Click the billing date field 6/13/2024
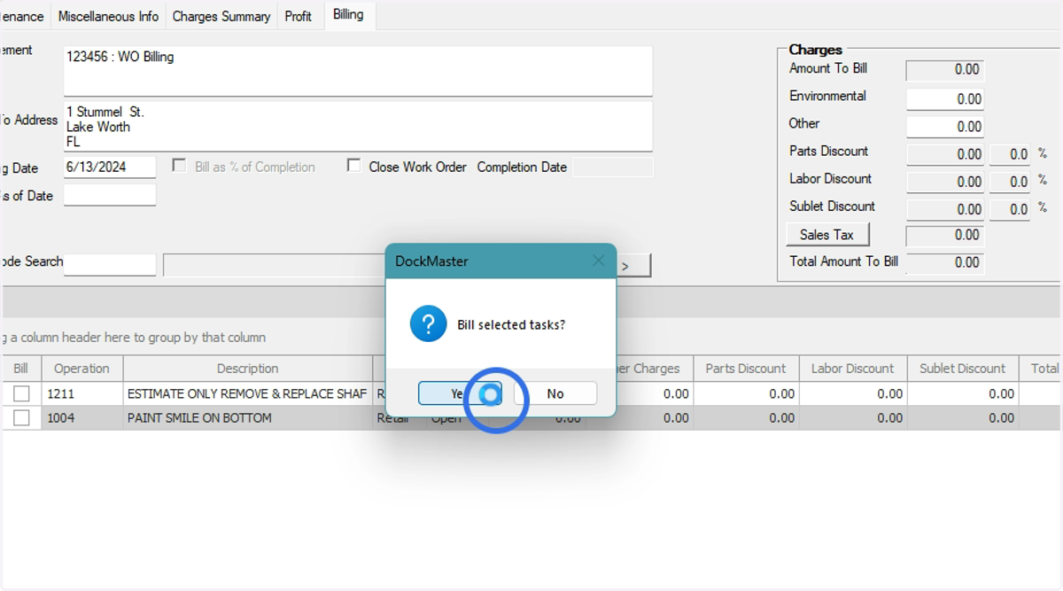The width and height of the screenshot is (1063, 591). (110, 167)
